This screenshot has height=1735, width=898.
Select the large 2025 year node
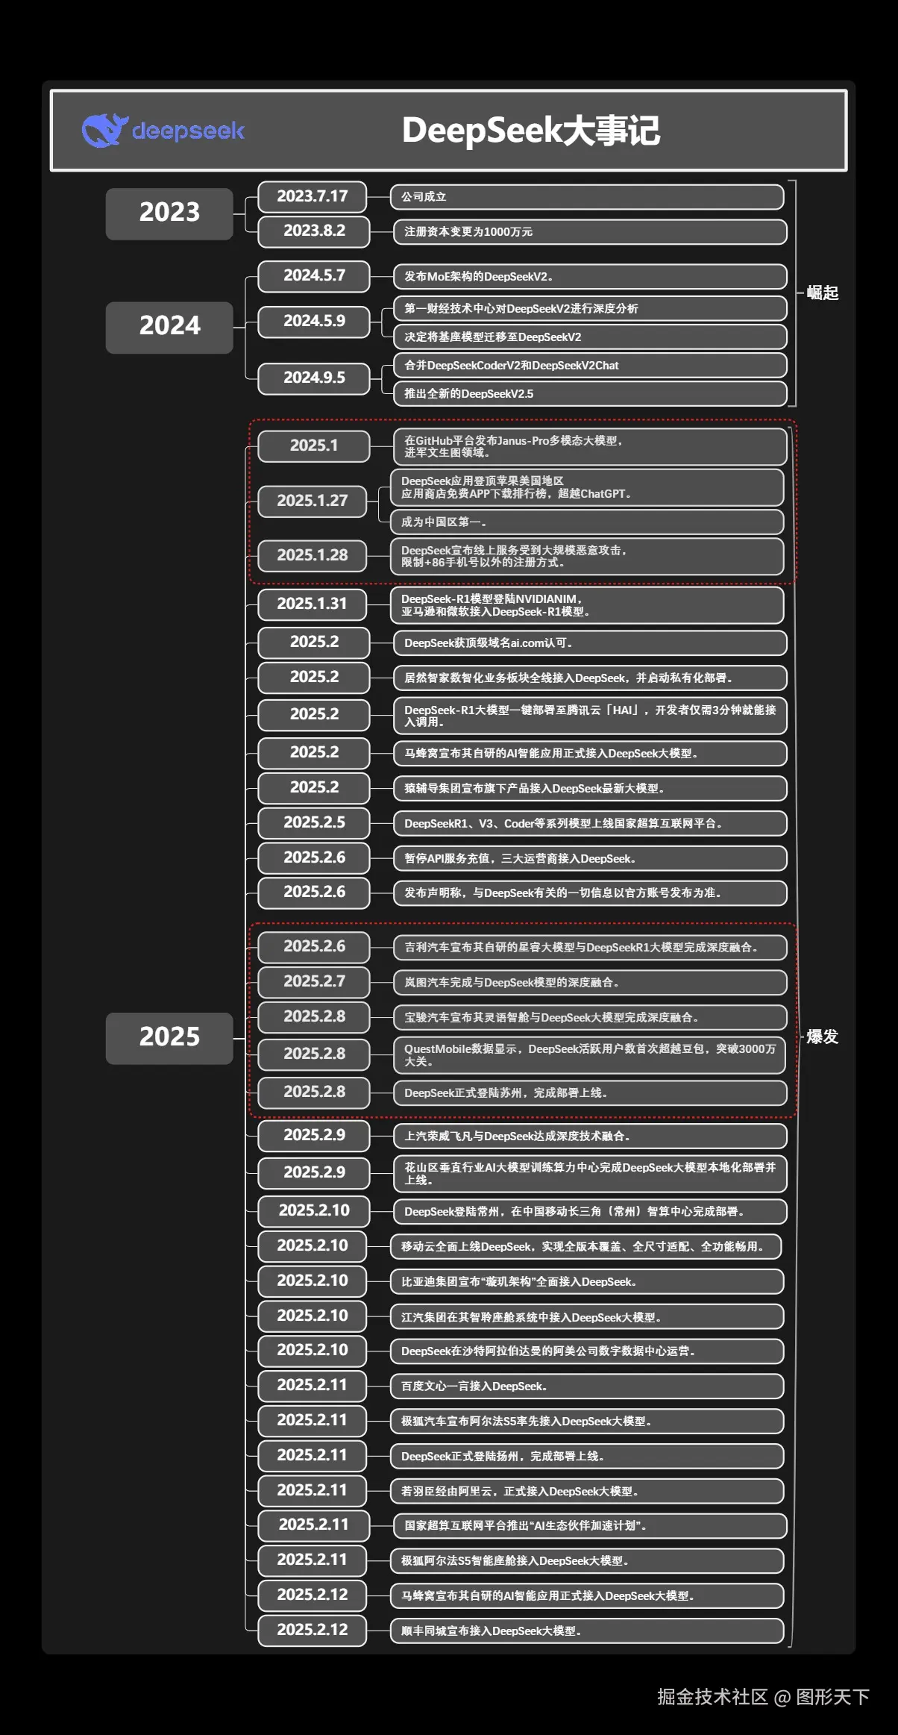tap(169, 1038)
